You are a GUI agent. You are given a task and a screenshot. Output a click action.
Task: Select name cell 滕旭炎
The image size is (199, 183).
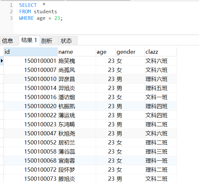77,179
